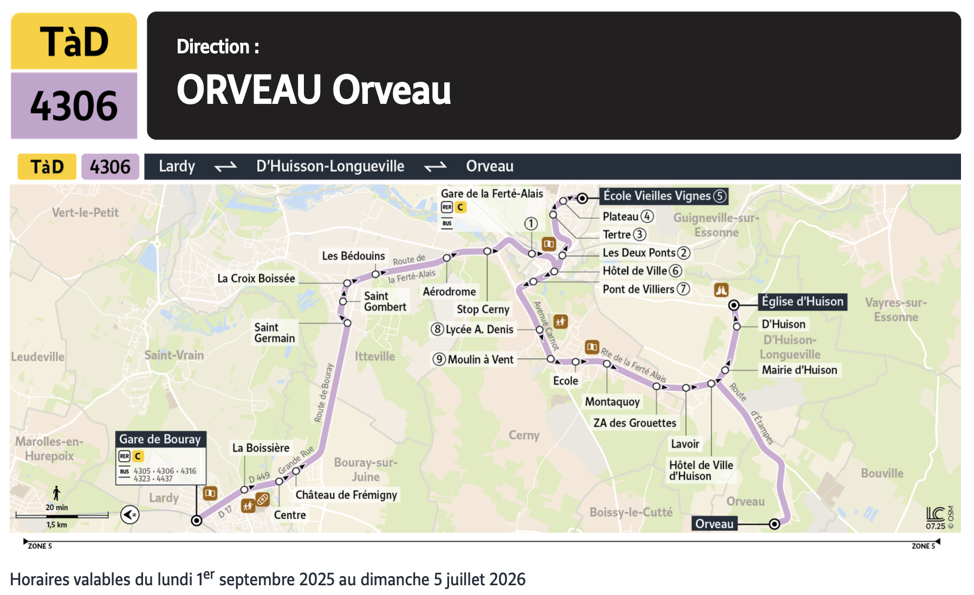Click the Plateau 4 stop label
974x595 pixels.
point(628,216)
